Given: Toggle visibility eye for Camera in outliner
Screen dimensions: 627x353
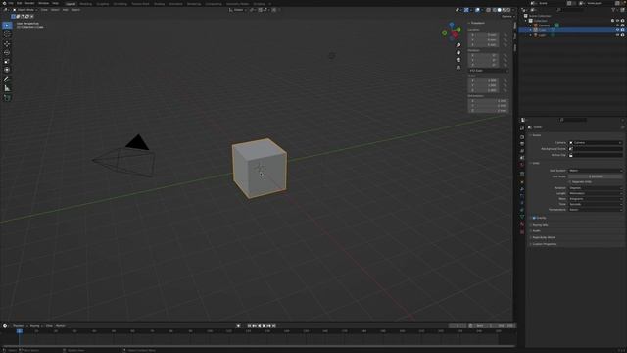Looking at the screenshot, I should 617,25.
